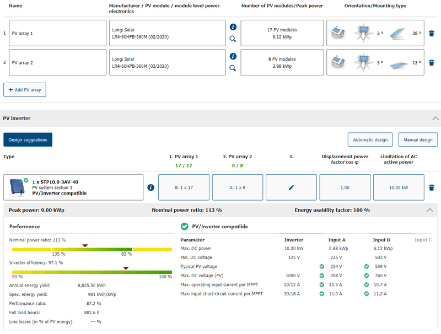Image resolution: width=441 pixels, height=334 pixels.
Task: Open Design suggestions
Action: 28,140
